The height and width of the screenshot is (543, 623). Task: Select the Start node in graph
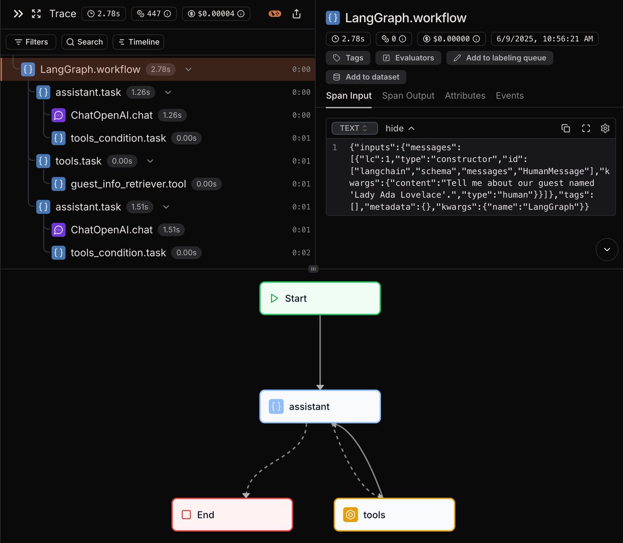[x=320, y=298]
